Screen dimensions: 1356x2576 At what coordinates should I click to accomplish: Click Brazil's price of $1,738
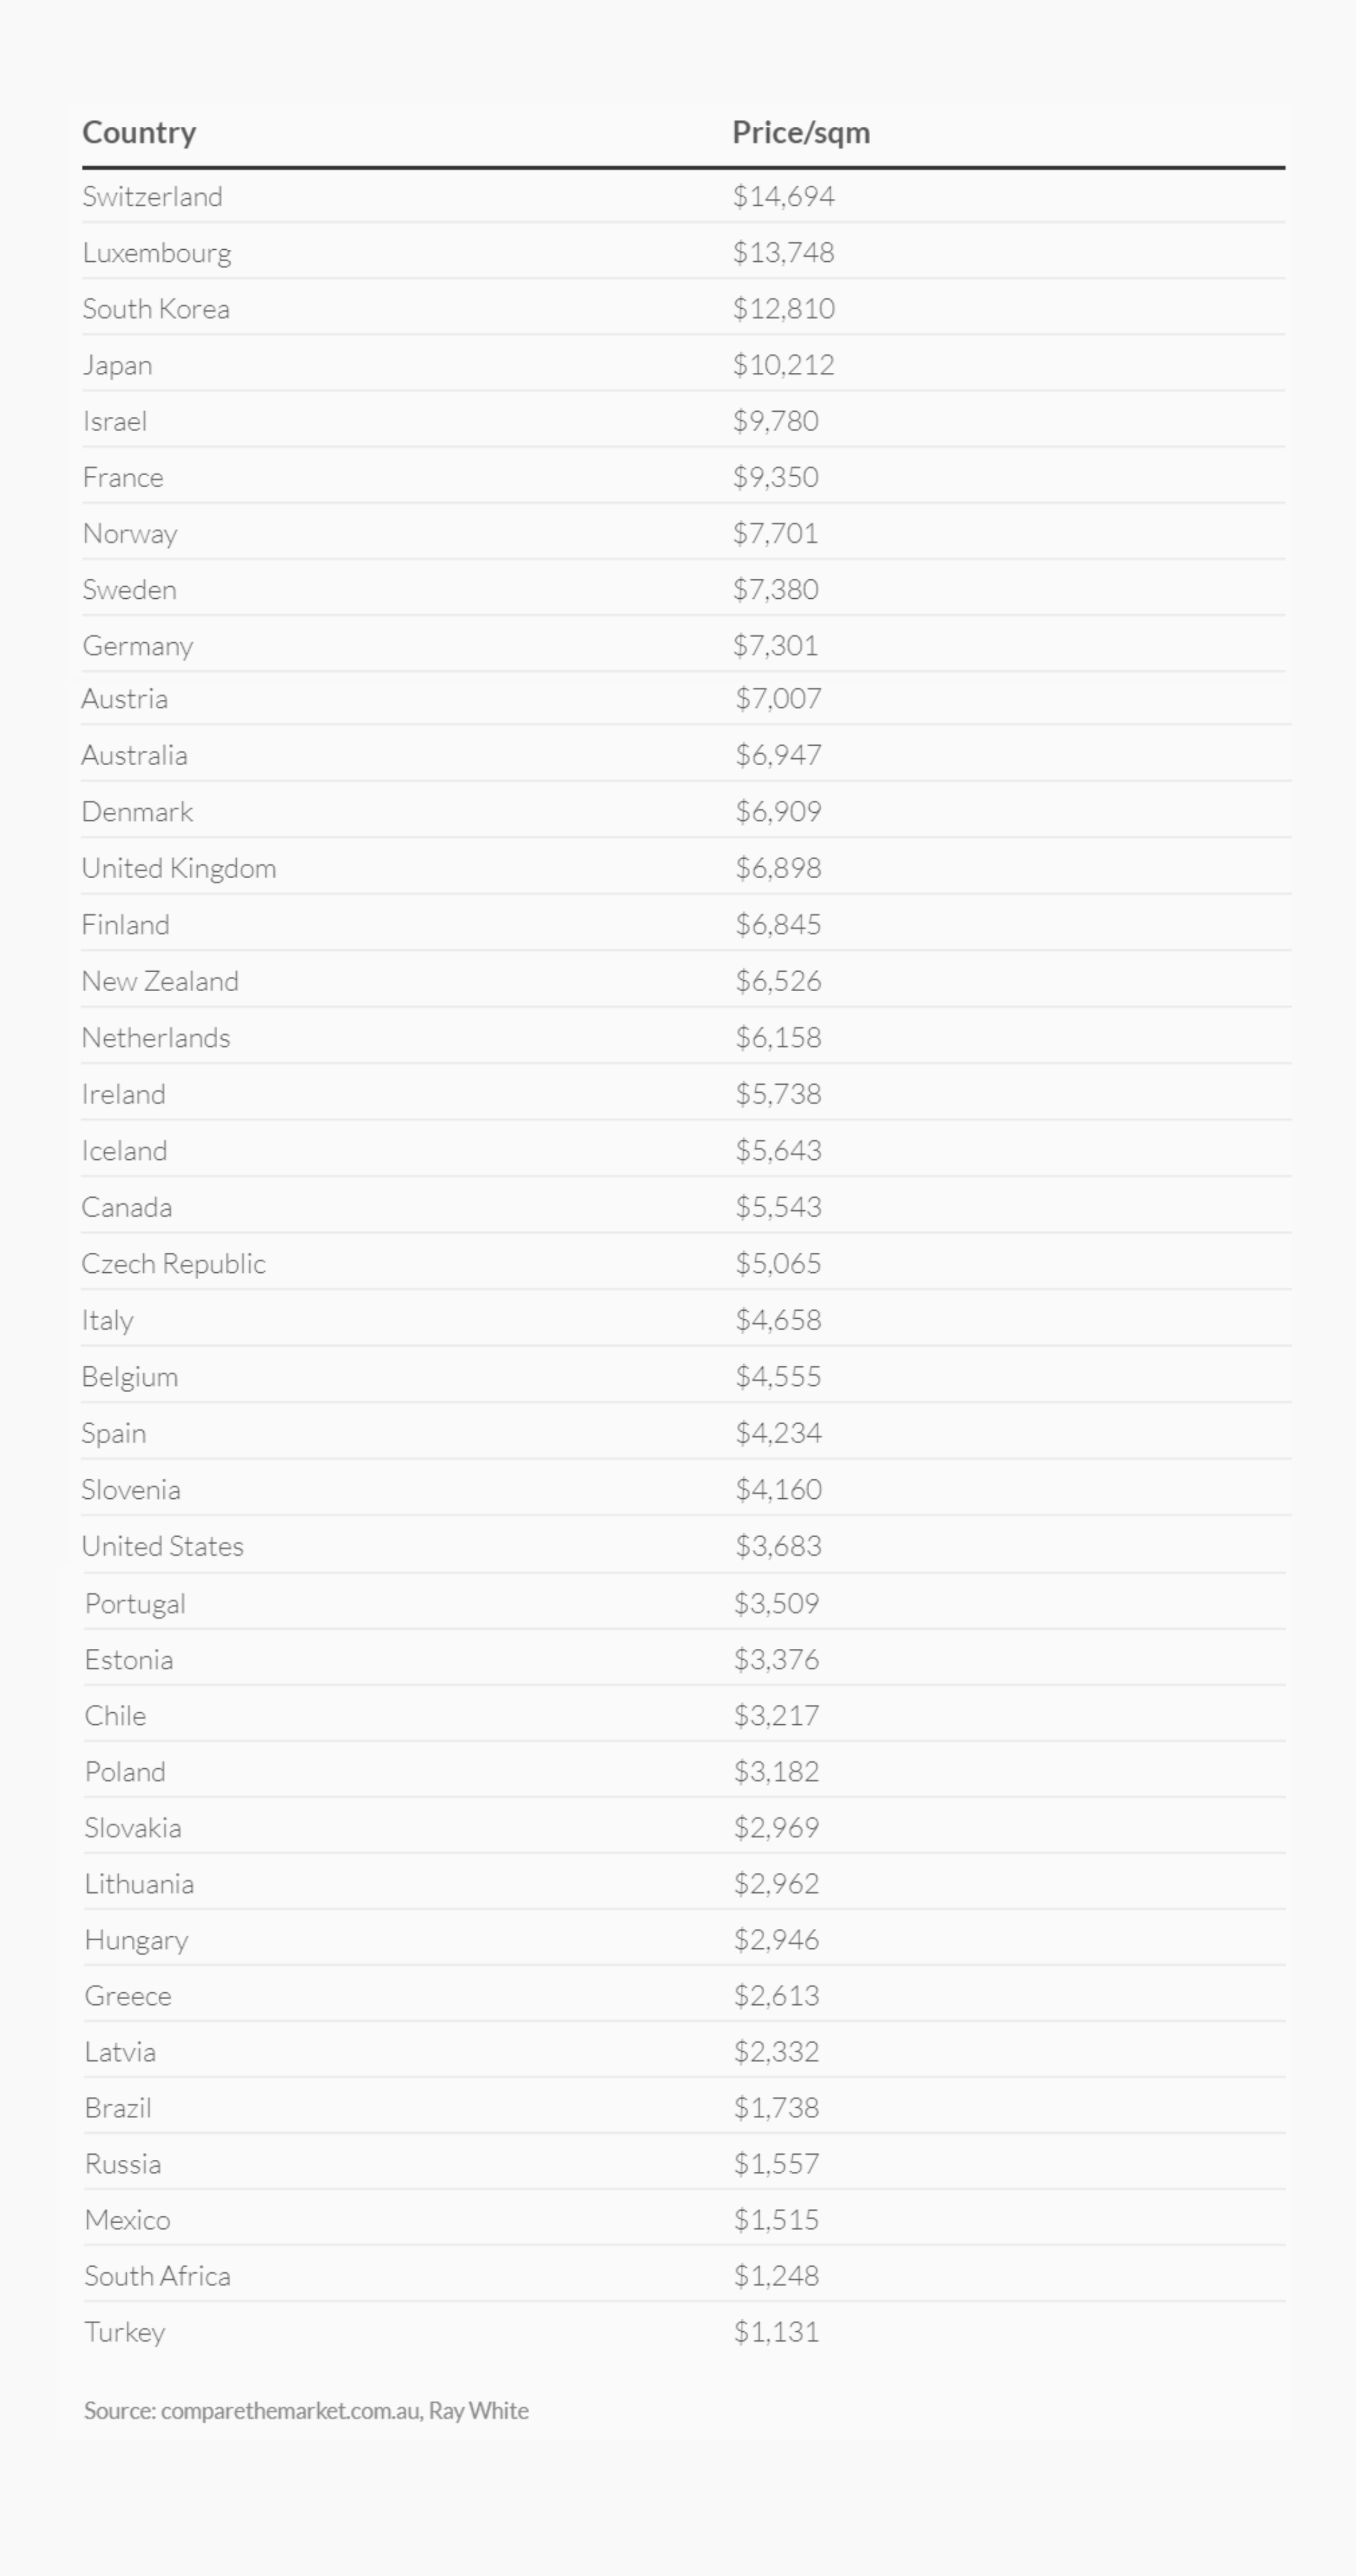[776, 2108]
